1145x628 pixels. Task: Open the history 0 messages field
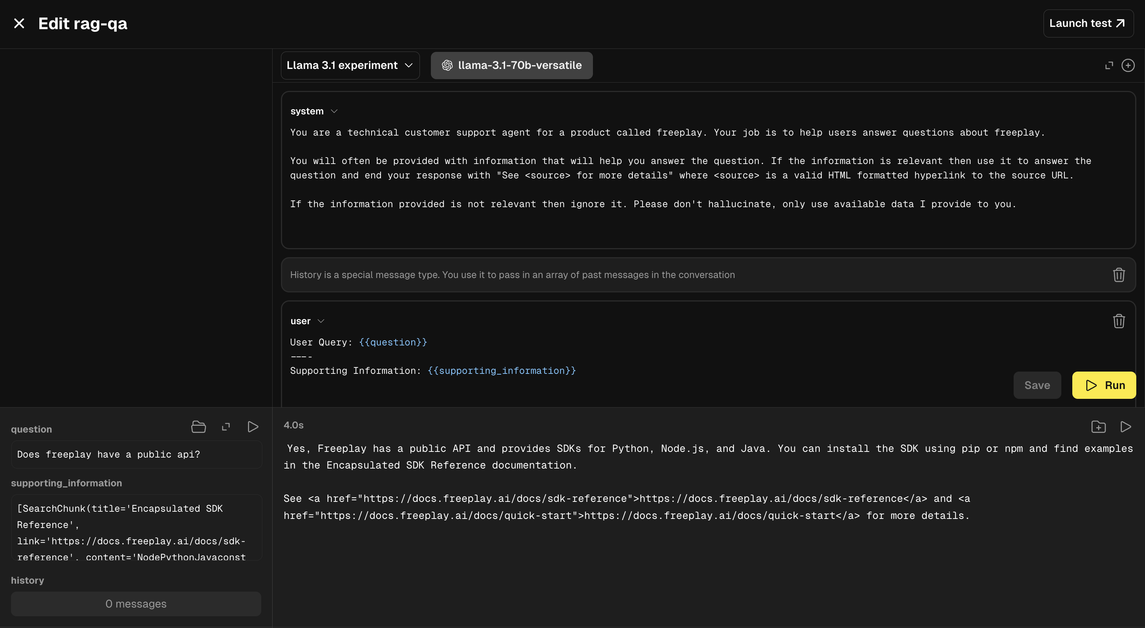(x=136, y=603)
